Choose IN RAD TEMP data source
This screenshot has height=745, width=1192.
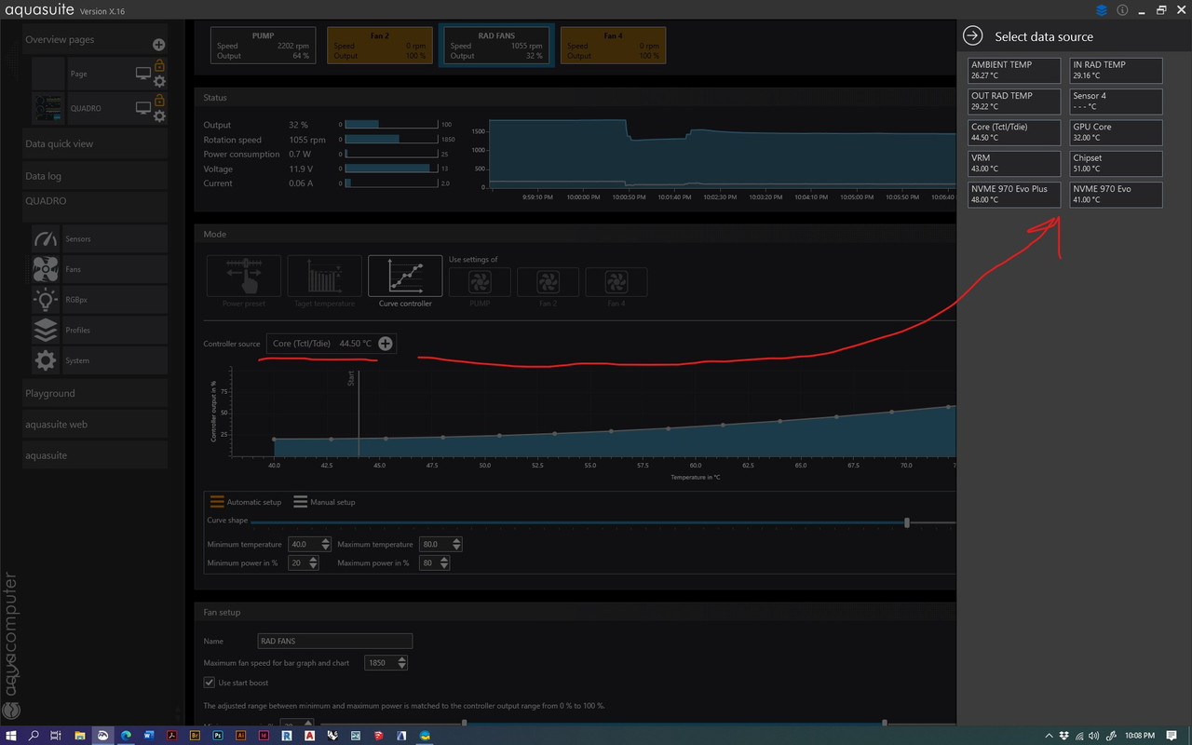pyautogui.click(x=1116, y=71)
